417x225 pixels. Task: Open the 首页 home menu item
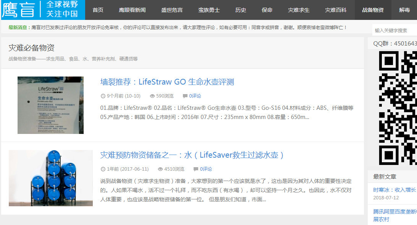(x=98, y=10)
